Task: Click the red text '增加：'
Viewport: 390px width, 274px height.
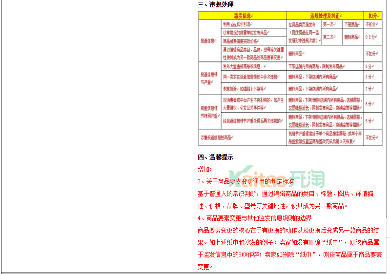Action: pos(205,169)
